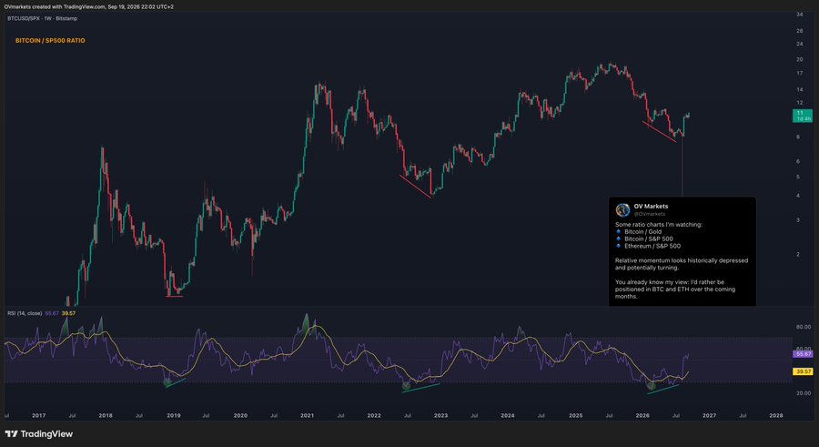
Task: Click the 2018 label on time axis
Action: pos(106,416)
